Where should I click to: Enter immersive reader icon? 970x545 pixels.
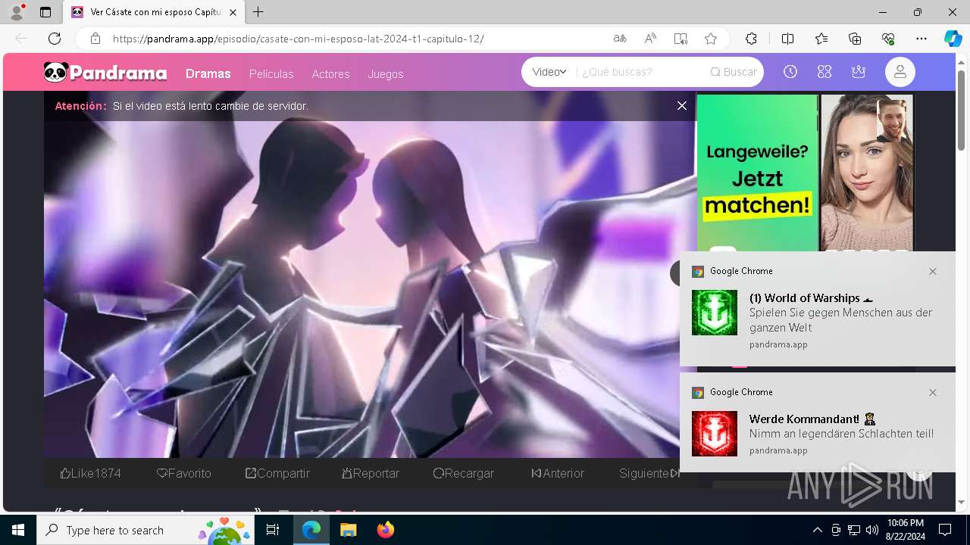click(x=681, y=39)
